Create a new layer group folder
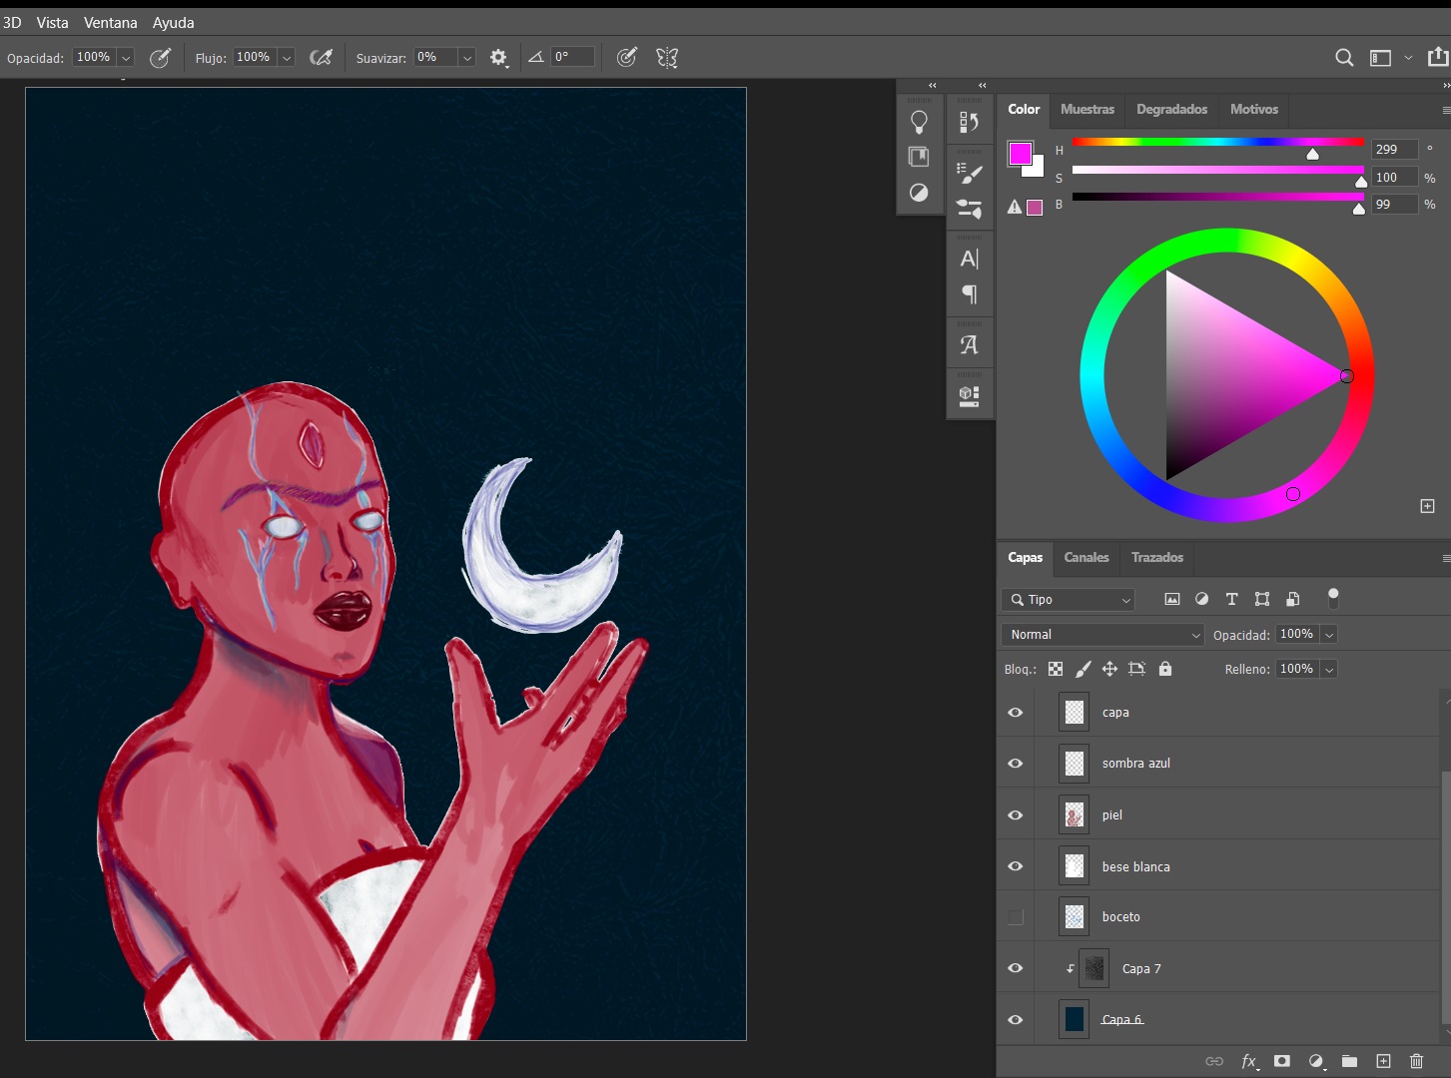1451x1078 pixels. coord(1349,1061)
